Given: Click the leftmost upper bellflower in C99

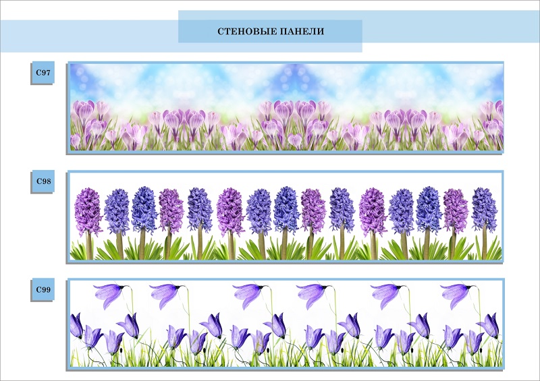Looking at the screenshot, I should click(107, 294).
